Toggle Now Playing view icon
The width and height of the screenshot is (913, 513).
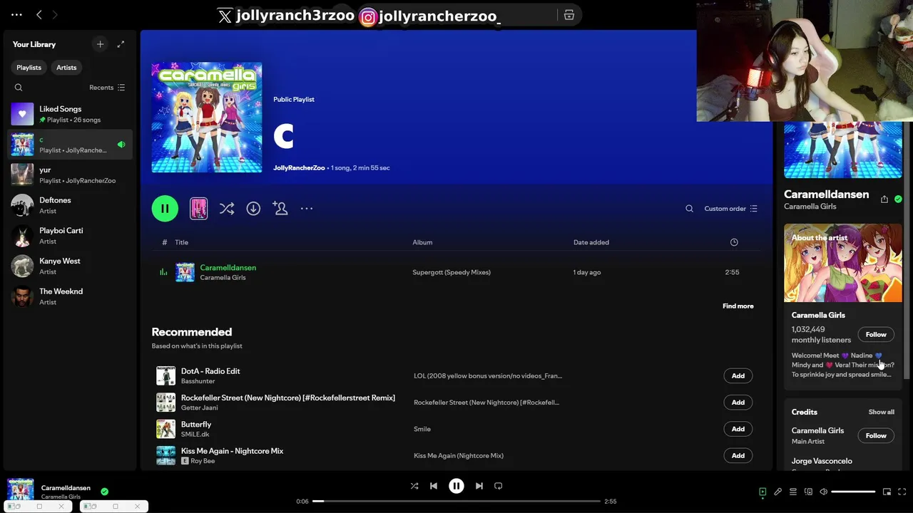click(762, 492)
